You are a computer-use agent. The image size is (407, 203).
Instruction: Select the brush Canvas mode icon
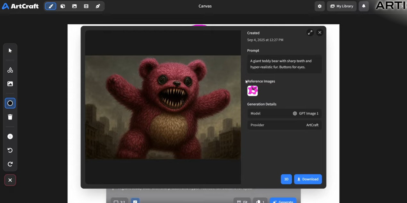click(x=51, y=6)
